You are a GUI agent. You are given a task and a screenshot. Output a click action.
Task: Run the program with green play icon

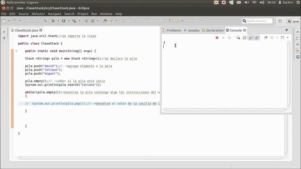pos(63,21)
